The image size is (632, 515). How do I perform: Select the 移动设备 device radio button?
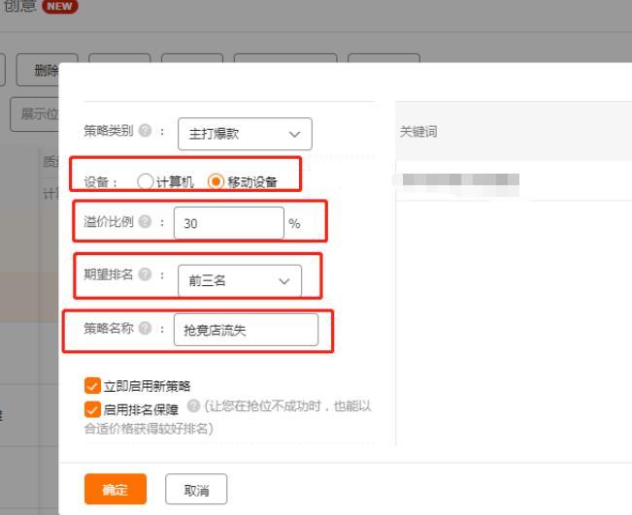pyautogui.click(x=216, y=181)
